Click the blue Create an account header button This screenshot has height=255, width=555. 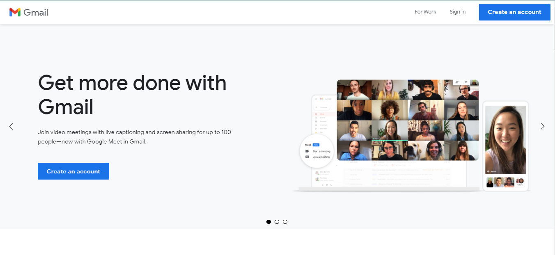click(514, 12)
